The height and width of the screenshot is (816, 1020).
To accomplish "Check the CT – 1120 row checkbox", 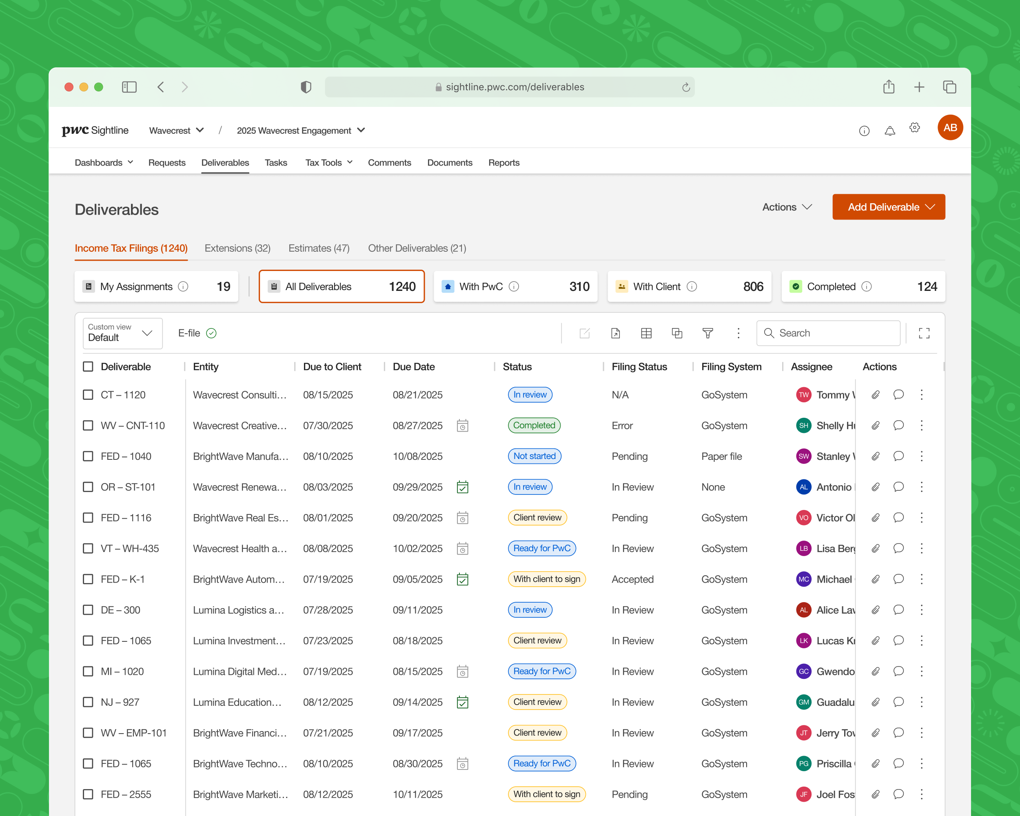I will (88, 395).
